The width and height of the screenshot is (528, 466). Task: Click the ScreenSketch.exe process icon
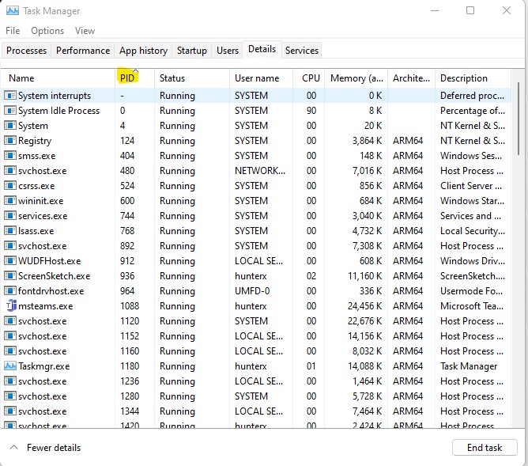coord(11,276)
